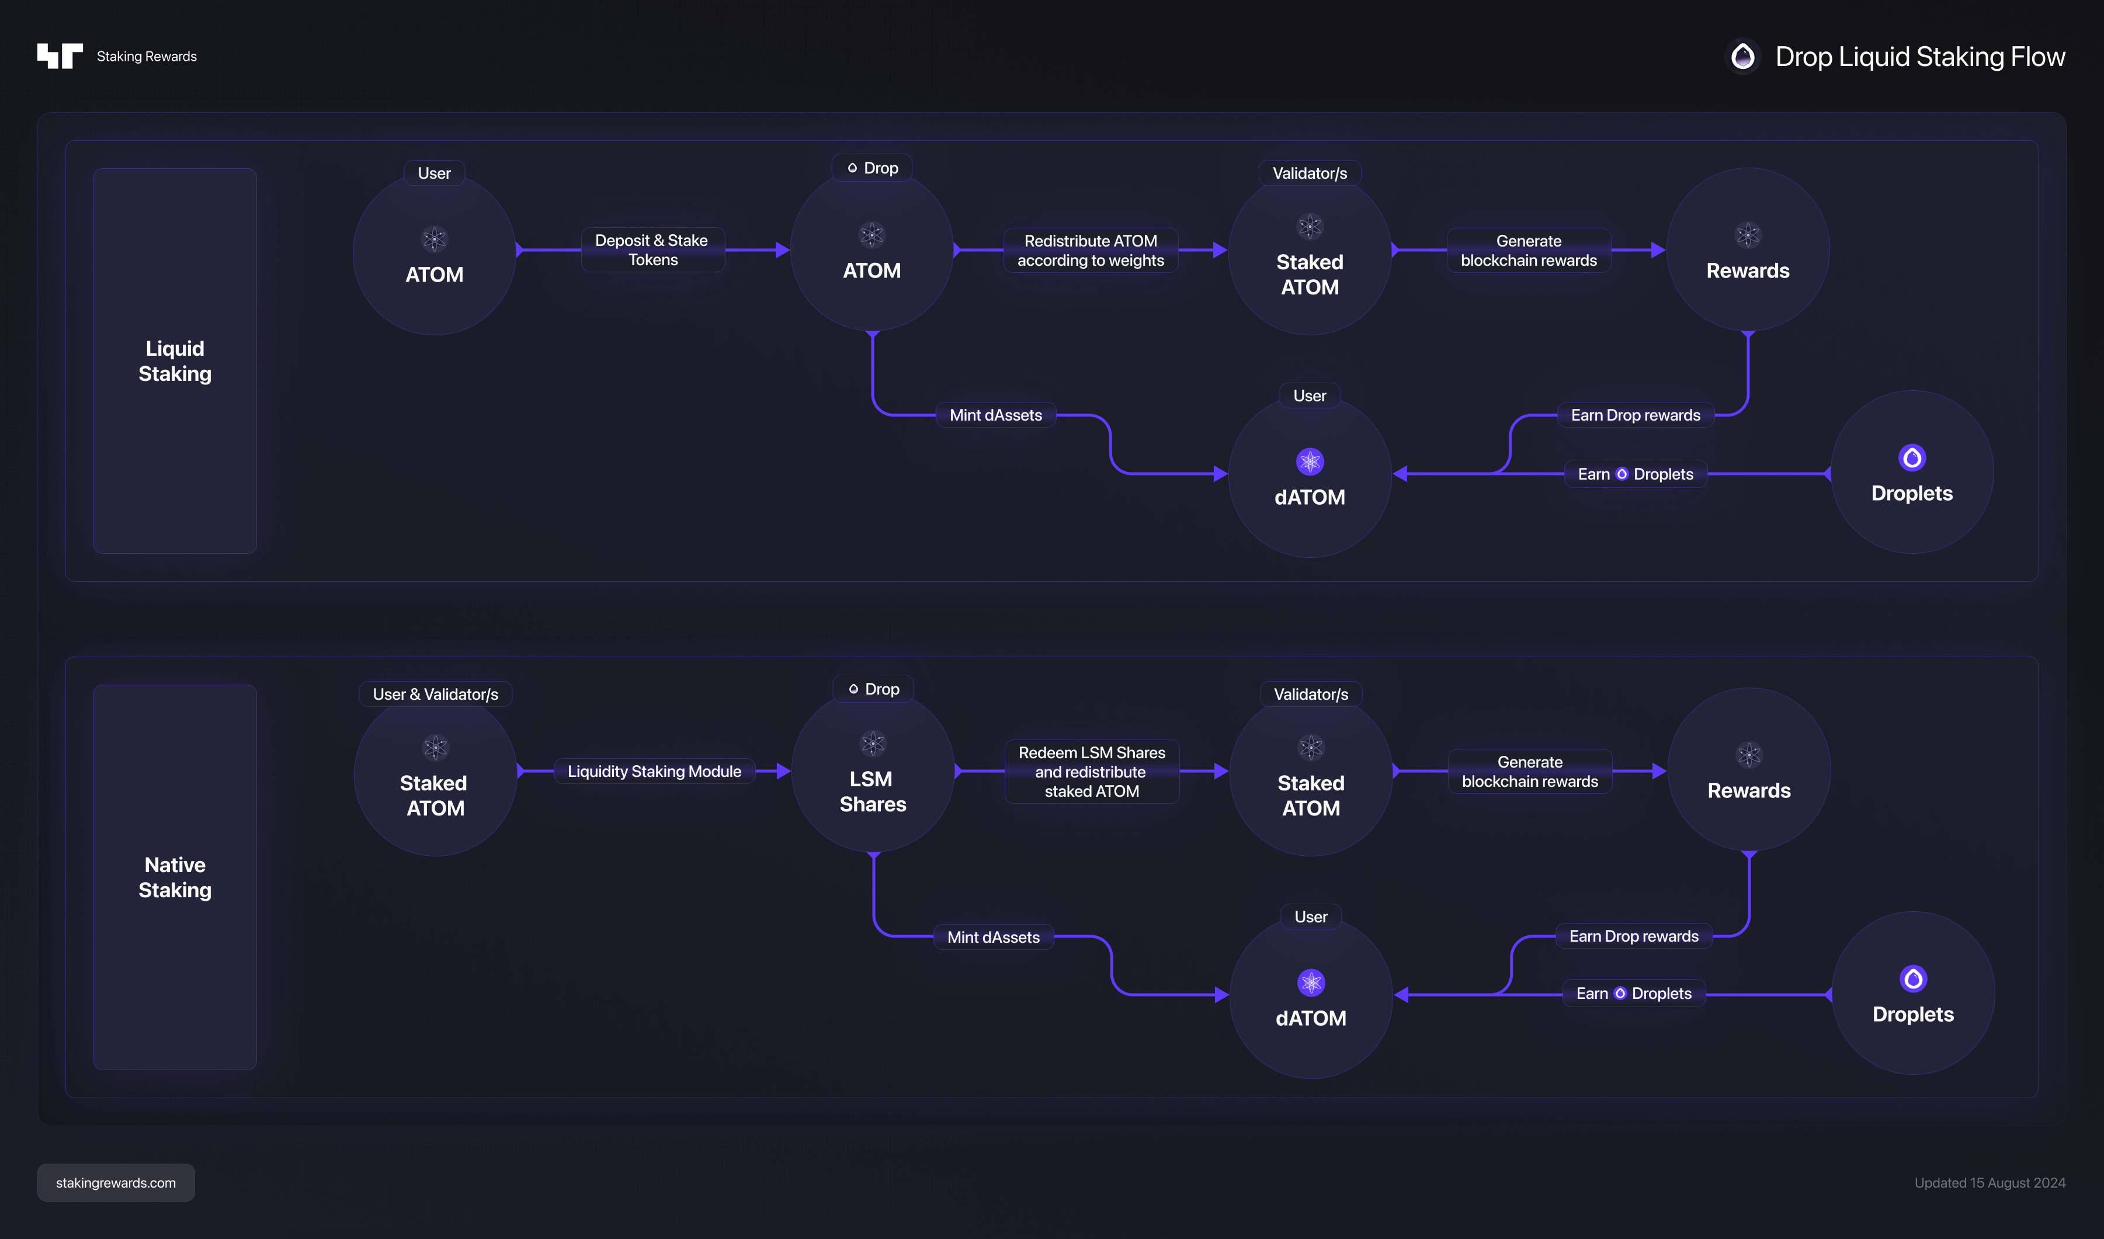Click User tag above Liquid Staking dATOM
Image resolution: width=2104 pixels, height=1239 pixels.
pyautogui.click(x=1309, y=395)
